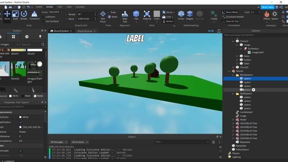Select the Woods image thumbnail in Toolbox
288x162 pixels.
18,69
